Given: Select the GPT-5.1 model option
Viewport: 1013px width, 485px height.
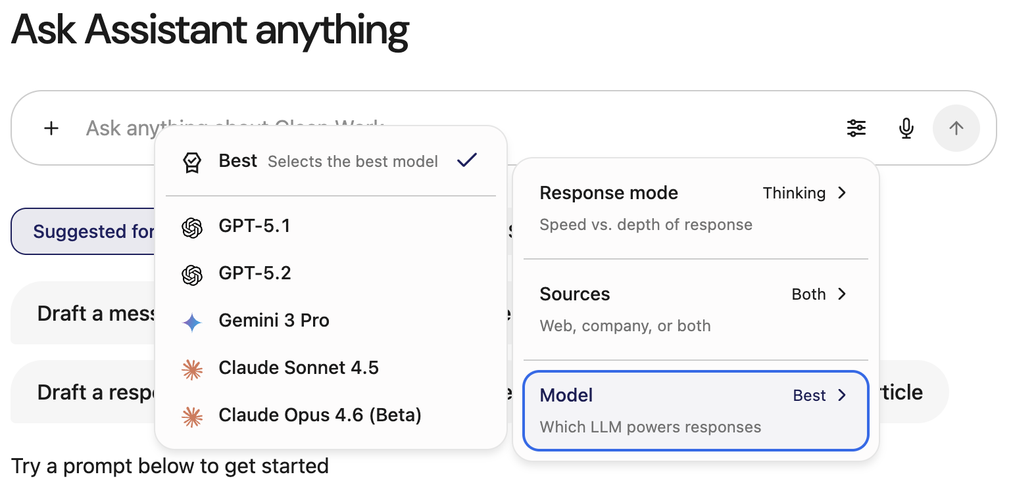Looking at the screenshot, I should click(255, 227).
